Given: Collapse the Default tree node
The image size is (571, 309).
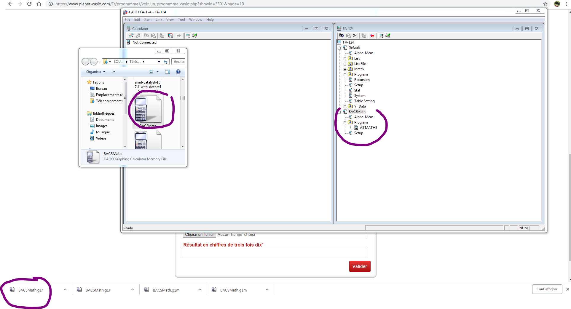Looking at the screenshot, I should tap(339, 48).
